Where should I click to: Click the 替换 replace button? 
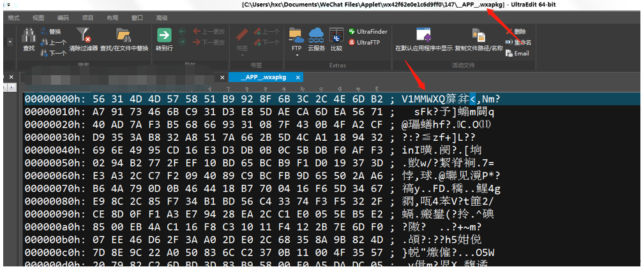[x=50, y=31]
